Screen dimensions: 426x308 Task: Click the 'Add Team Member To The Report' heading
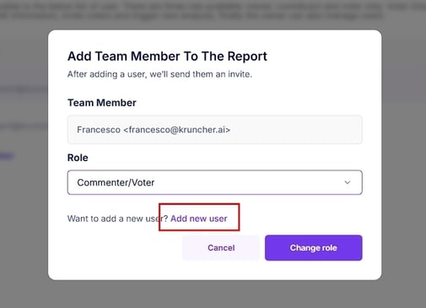pos(167,56)
